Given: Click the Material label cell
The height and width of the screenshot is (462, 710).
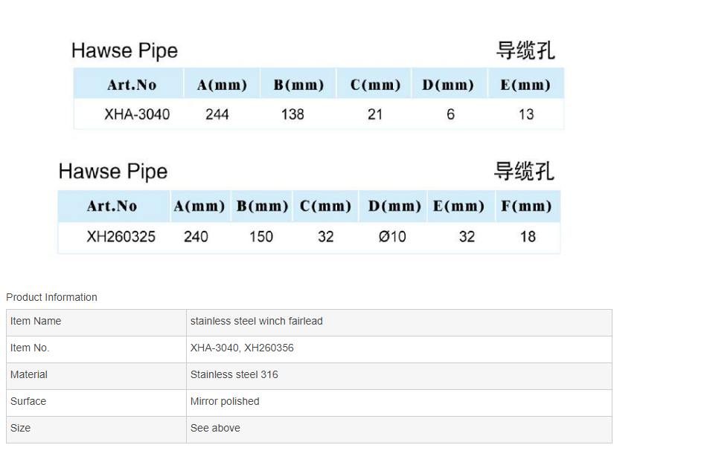Looking at the screenshot, I should click(29, 375).
